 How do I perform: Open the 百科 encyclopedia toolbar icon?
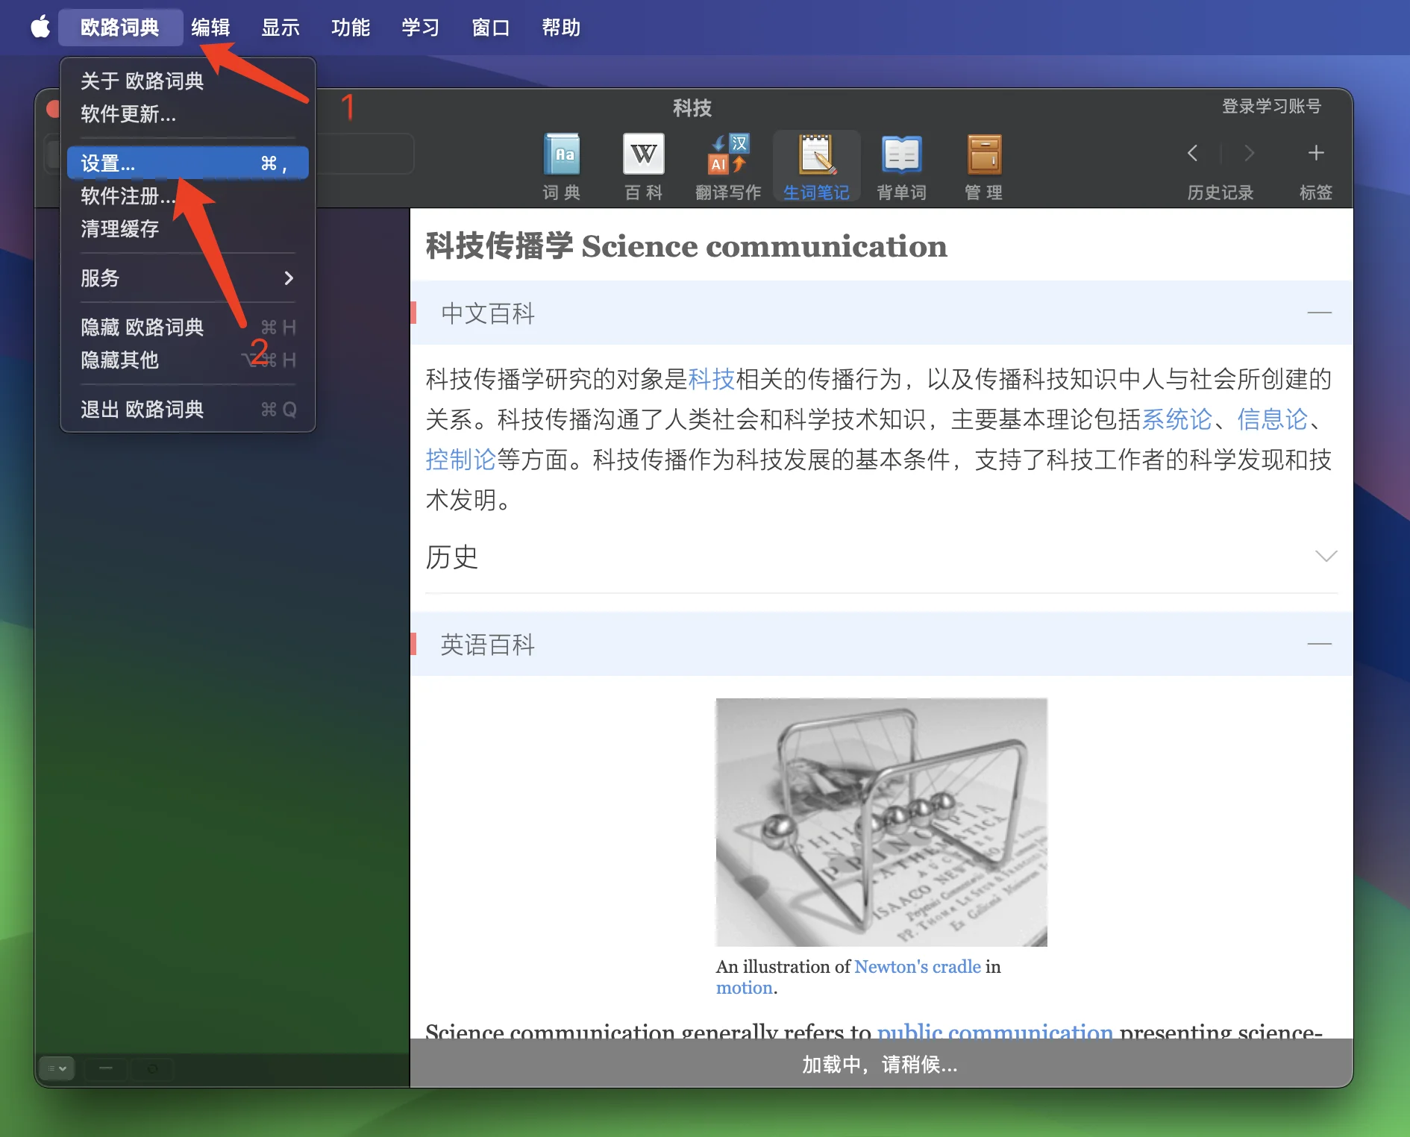click(x=643, y=167)
